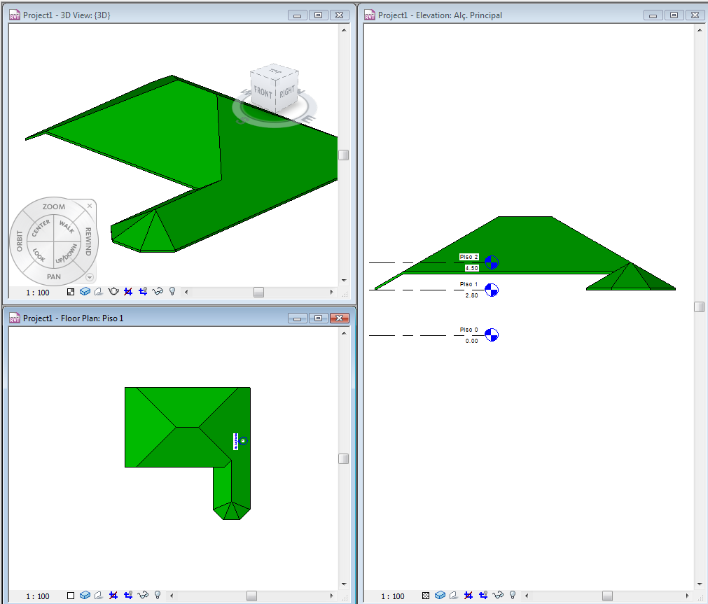The height and width of the screenshot is (604, 708).
Task: Maximize the Floor Plan: Piso 1 window
Action: click(318, 318)
